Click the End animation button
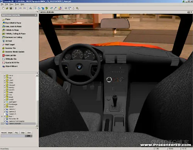This screenshot has height=150, width=193. click(29, 133)
